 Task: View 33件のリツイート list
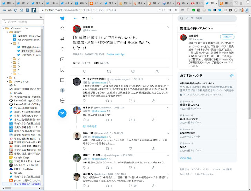82,63
